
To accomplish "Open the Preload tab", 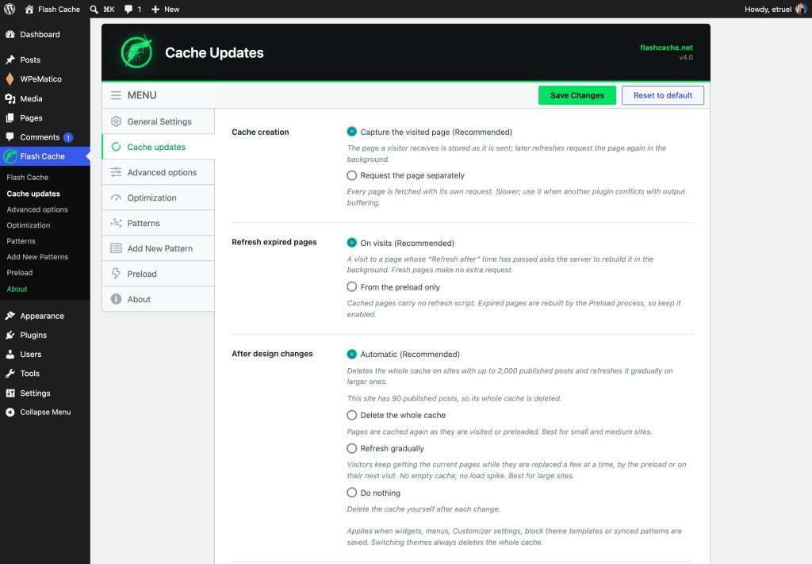I will point(159,274).
